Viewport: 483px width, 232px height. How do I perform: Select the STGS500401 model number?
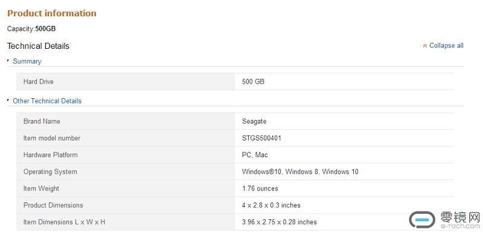(x=261, y=138)
